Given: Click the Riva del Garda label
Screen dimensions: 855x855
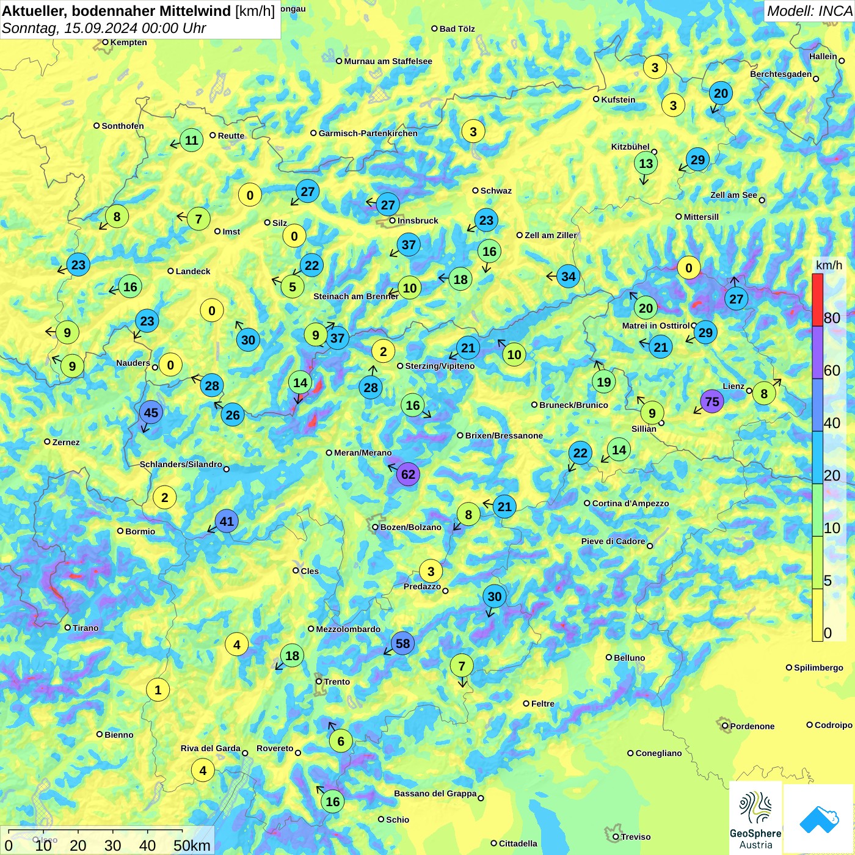Looking at the screenshot, I should (210, 748).
